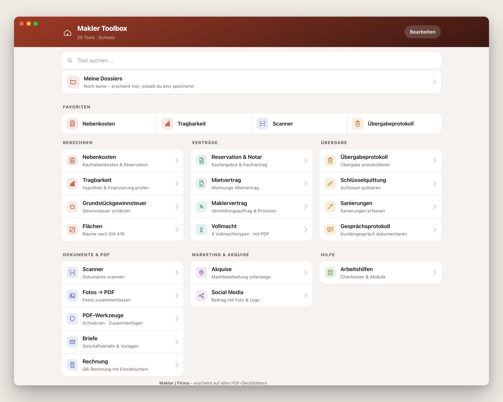
Task: Click 'Marktbearbeitung unterwegs' subtitle
Action: click(x=241, y=277)
